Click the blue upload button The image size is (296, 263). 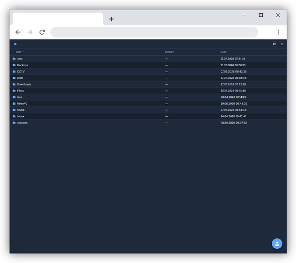(x=277, y=244)
